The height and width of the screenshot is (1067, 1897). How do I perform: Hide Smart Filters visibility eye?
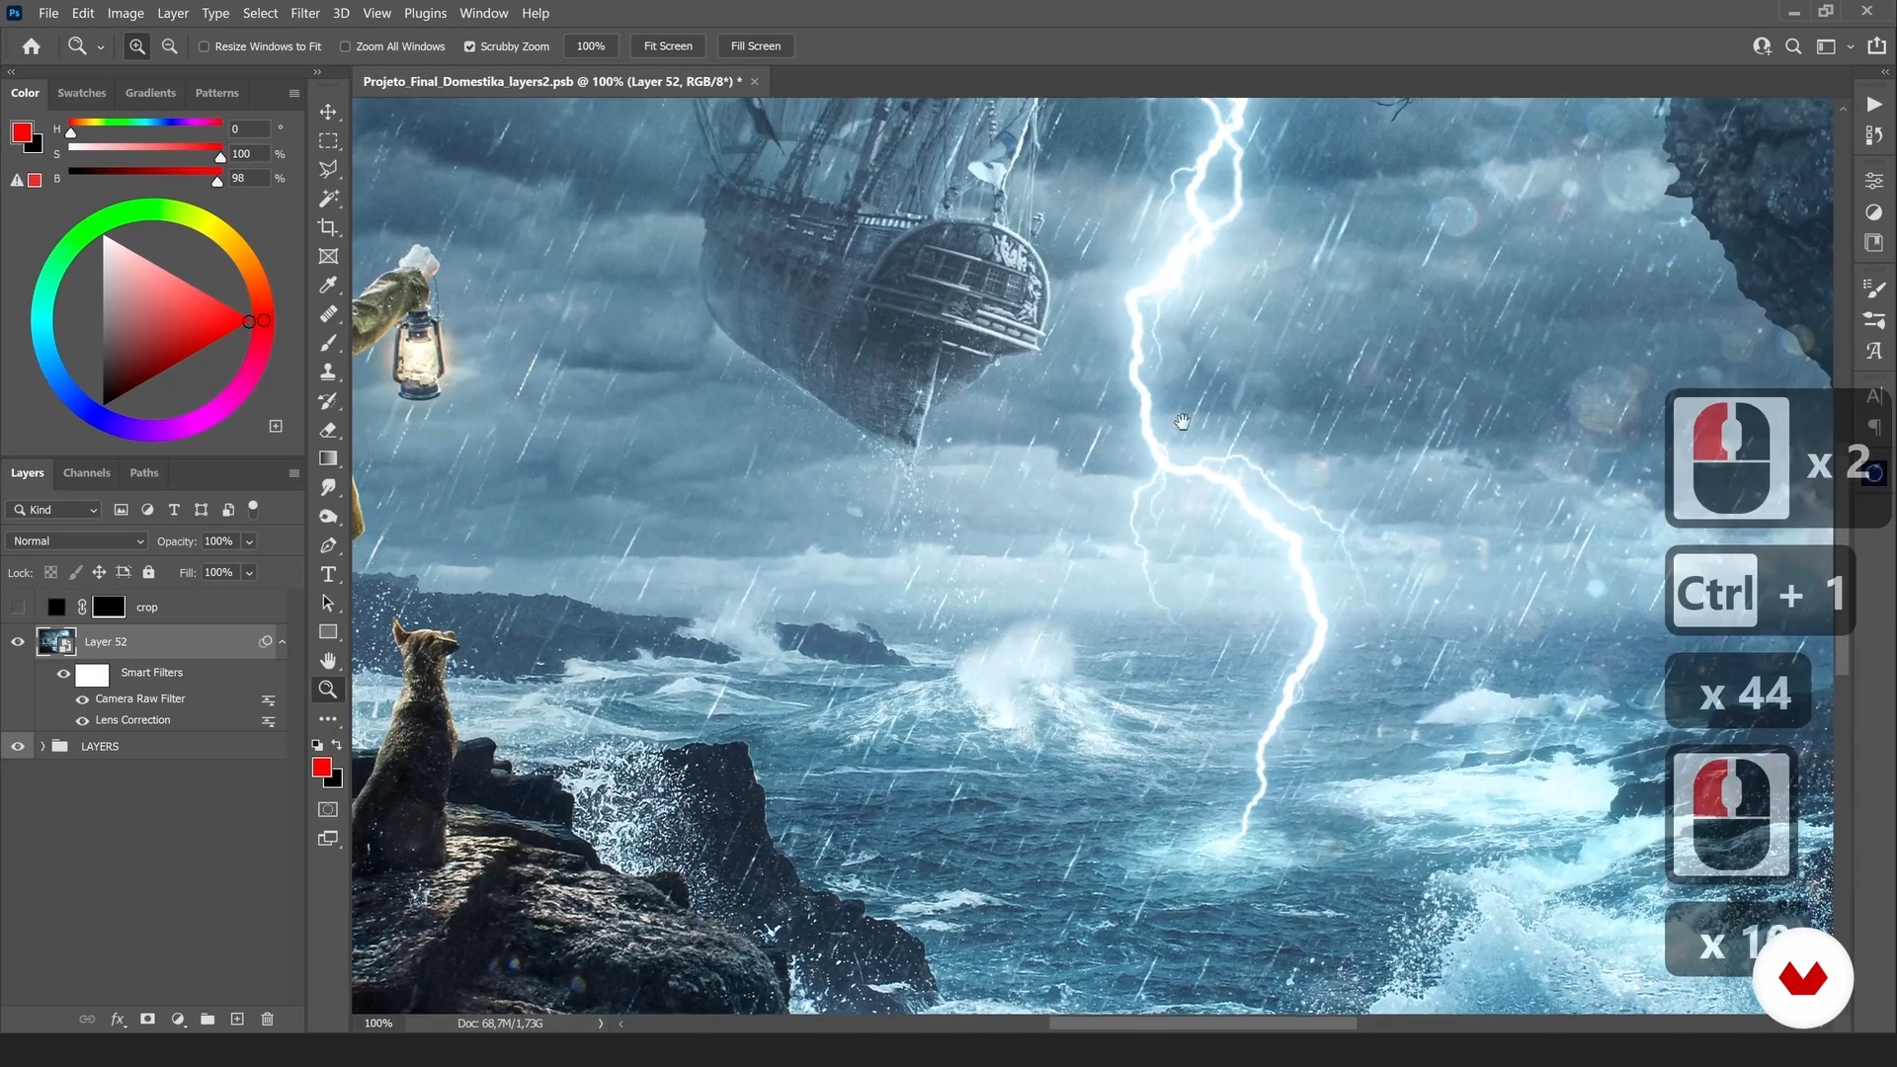pyautogui.click(x=63, y=674)
